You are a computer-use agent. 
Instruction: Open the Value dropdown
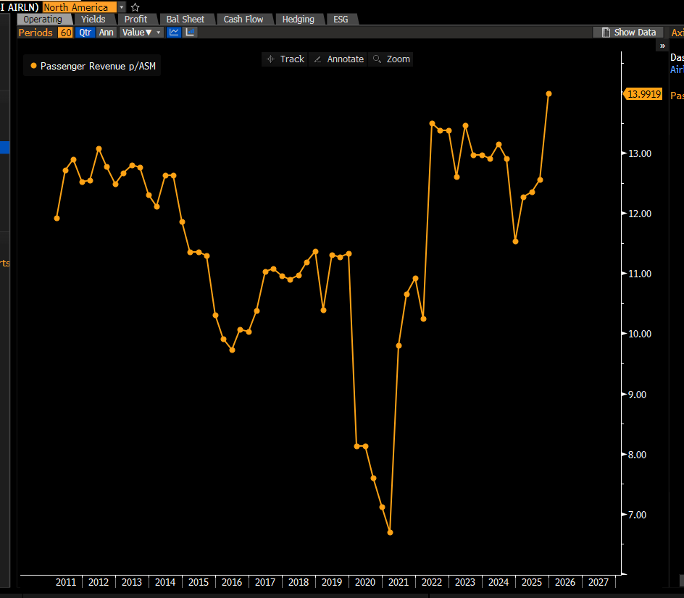(x=142, y=33)
